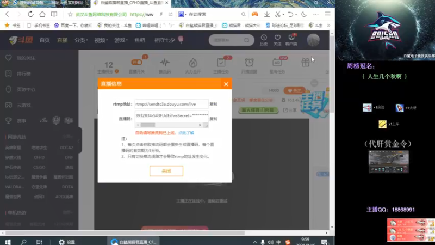Click the 关闭 button in the dialog

166,171
